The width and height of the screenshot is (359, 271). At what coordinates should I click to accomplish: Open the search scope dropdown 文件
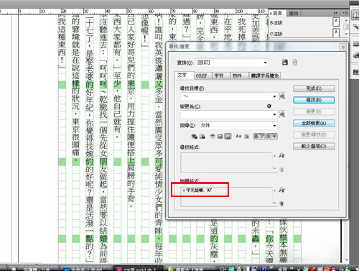click(x=238, y=125)
